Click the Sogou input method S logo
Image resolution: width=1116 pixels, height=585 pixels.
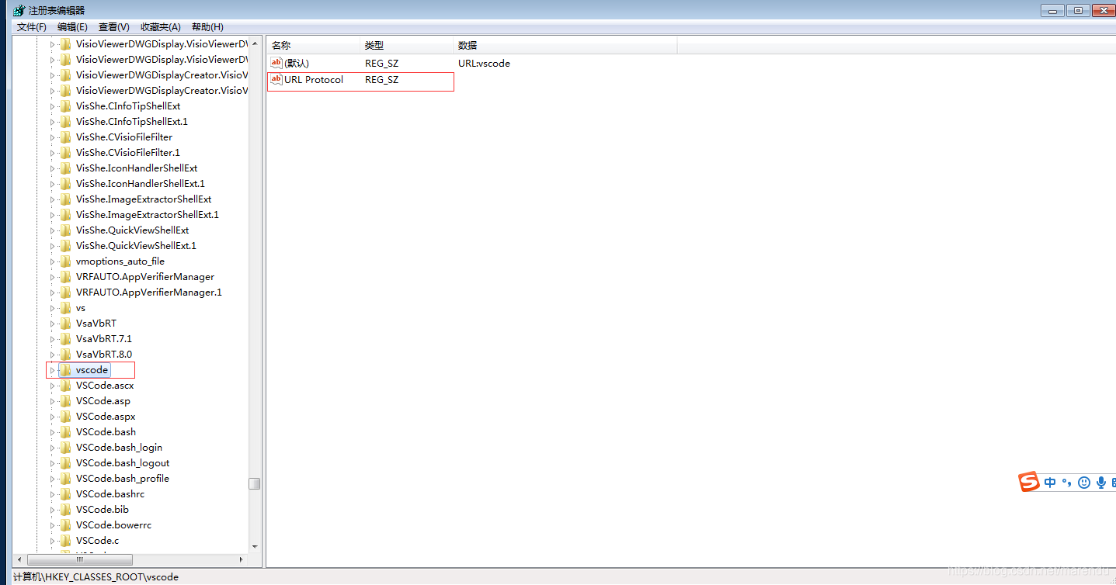pos(1029,482)
